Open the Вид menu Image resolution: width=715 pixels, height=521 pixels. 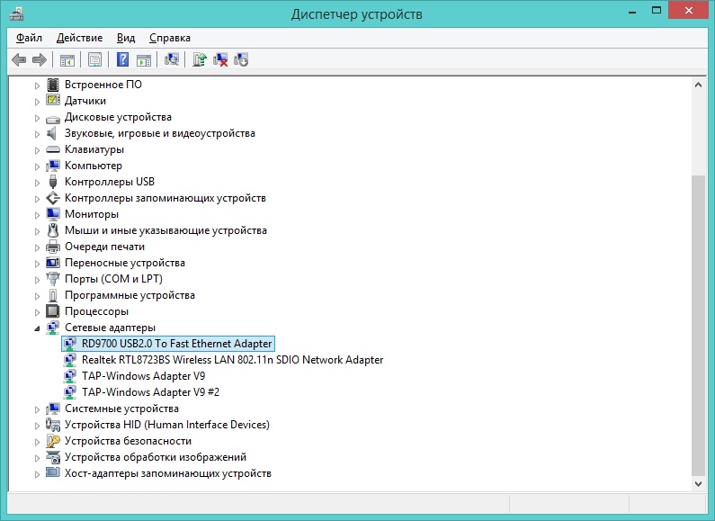click(x=126, y=38)
